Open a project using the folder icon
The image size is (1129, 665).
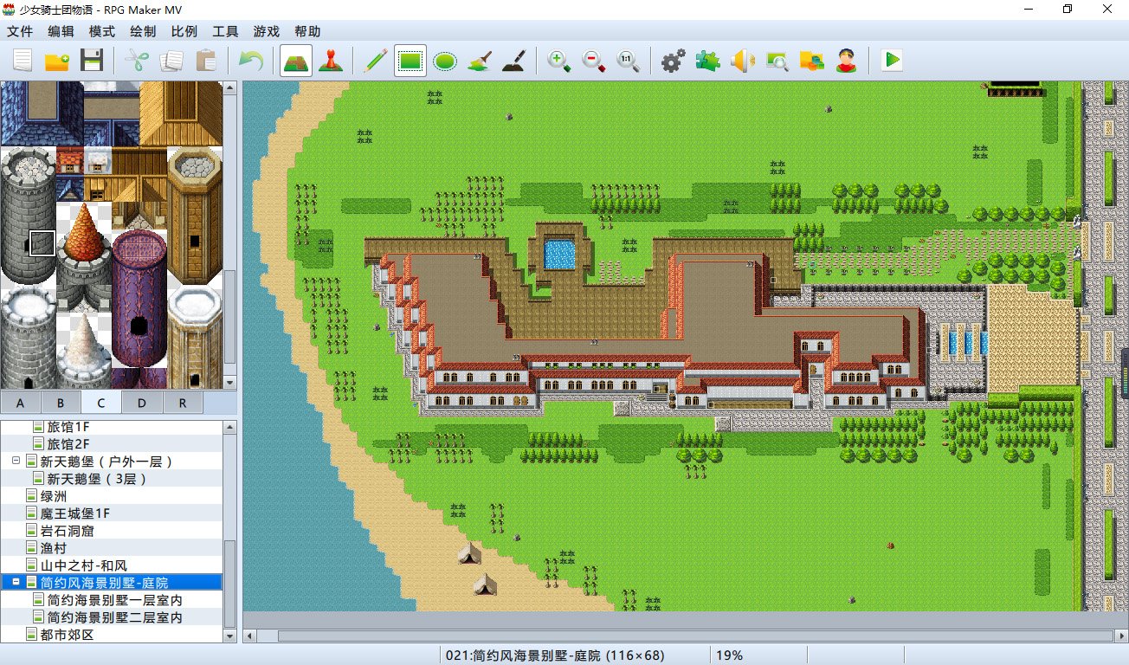click(57, 61)
